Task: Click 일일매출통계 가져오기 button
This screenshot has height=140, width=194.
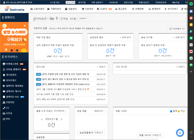Action: [x=91, y=133]
